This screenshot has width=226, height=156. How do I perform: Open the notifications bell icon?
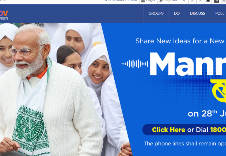[x=208, y=1]
